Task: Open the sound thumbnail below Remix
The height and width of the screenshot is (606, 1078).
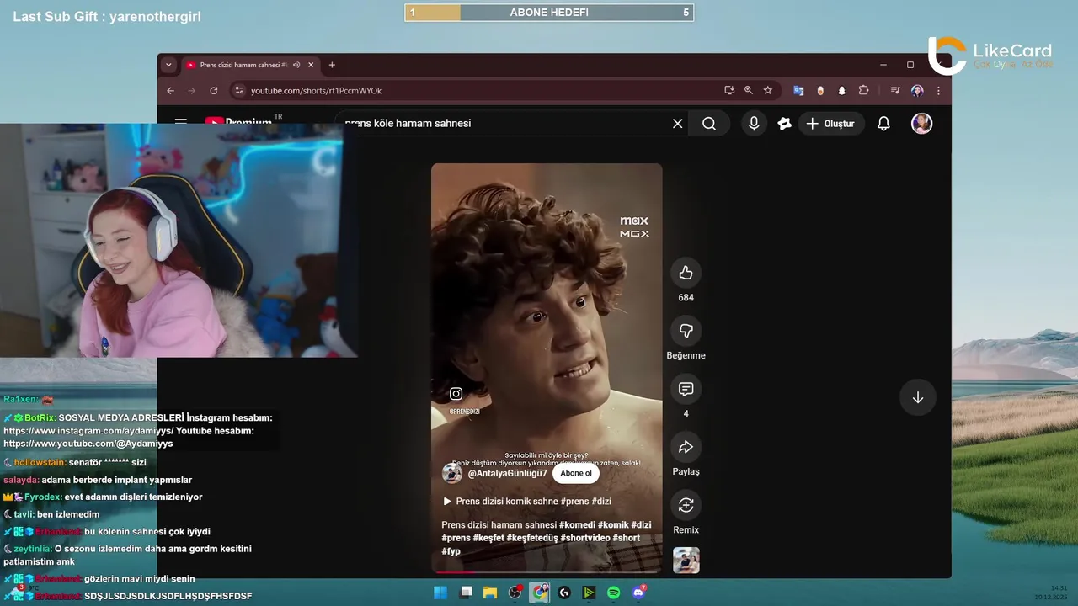Action: pyautogui.click(x=686, y=561)
